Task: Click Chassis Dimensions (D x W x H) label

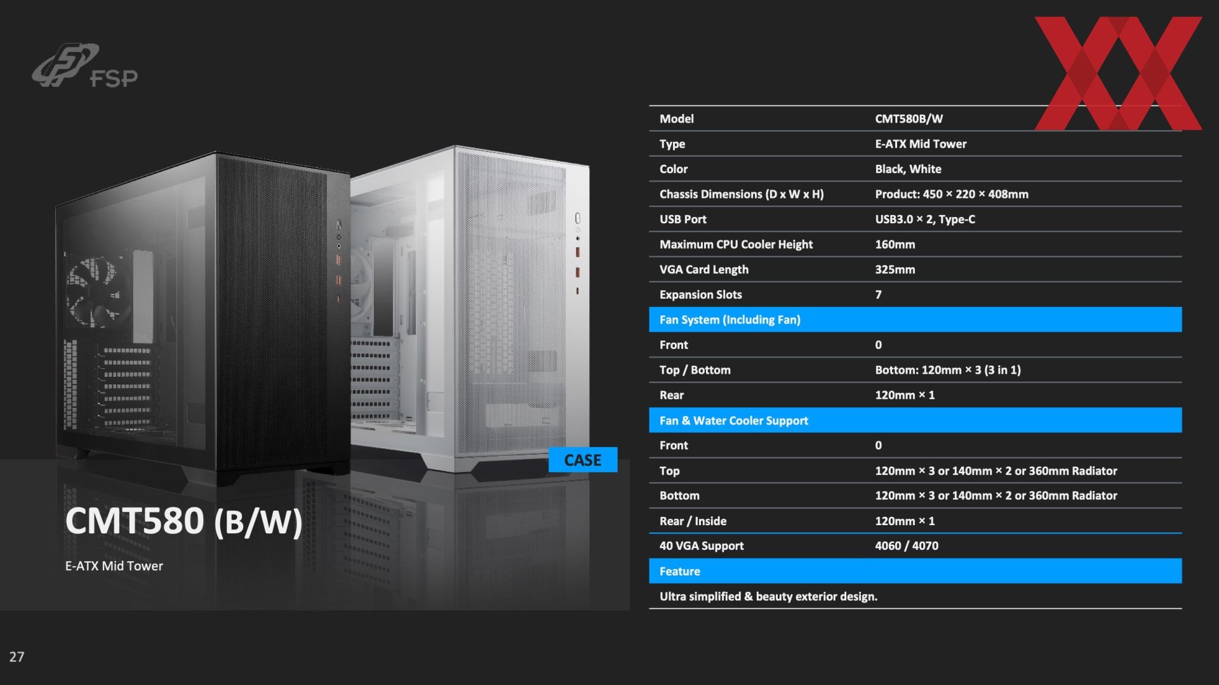Action: pos(741,194)
